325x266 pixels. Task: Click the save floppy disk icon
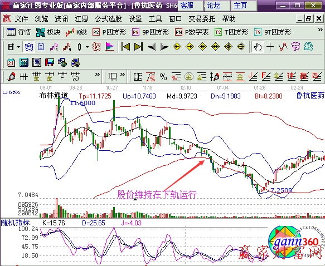click(x=50, y=62)
